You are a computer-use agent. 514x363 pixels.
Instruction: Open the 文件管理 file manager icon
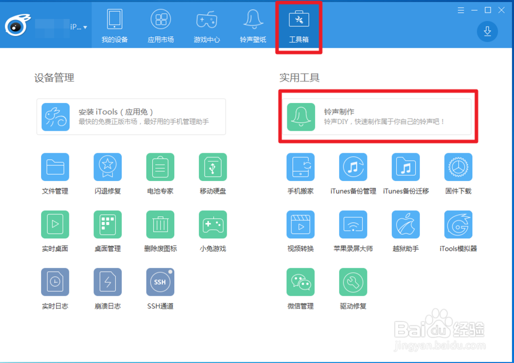[55, 167]
